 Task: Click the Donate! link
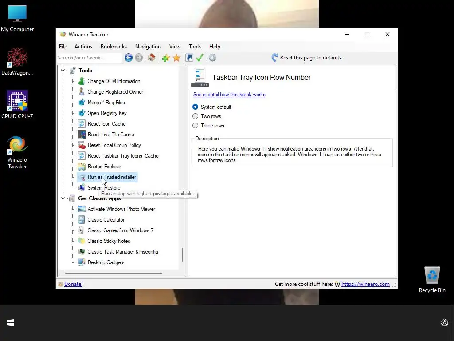pyautogui.click(x=73, y=284)
